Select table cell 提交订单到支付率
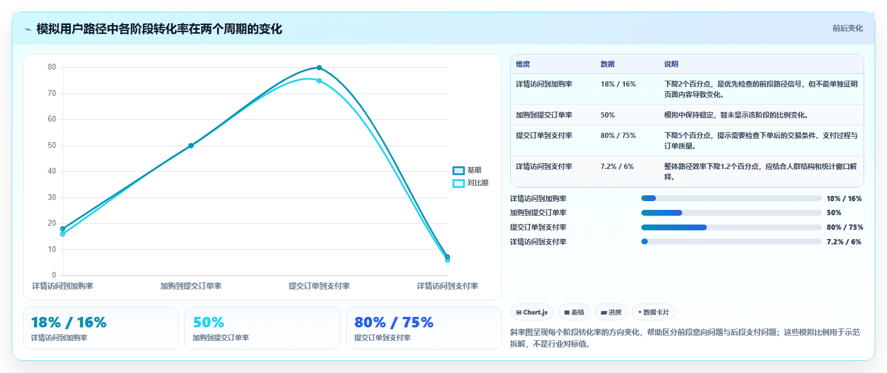This screenshot has width=887, height=373. [544, 136]
